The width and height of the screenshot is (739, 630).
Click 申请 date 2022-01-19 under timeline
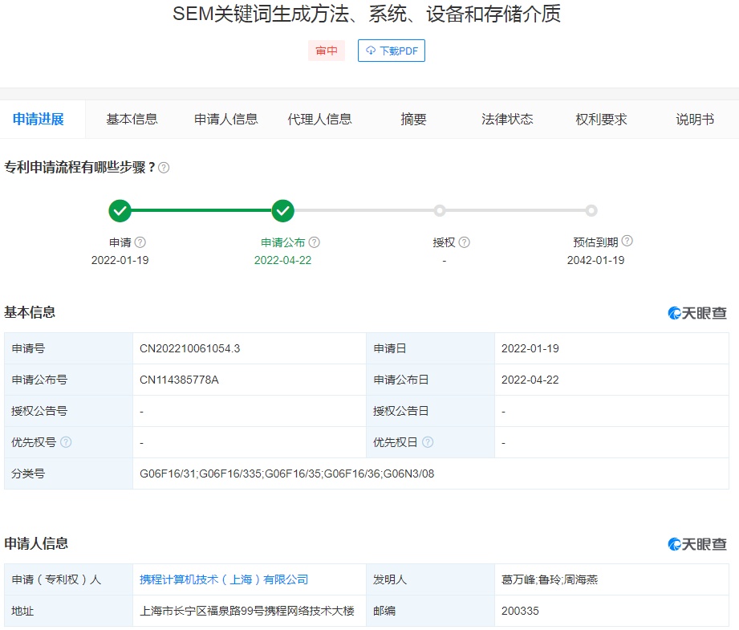click(120, 260)
